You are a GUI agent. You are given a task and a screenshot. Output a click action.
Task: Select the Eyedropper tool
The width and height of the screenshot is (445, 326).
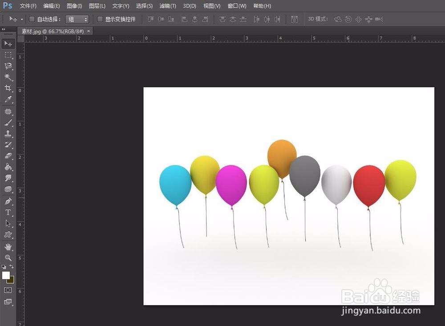click(8, 99)
